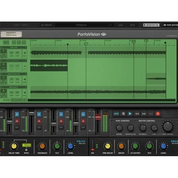Solo mixer channel 4
The width and height of the screenshot is (178, 178).
tap(83, 114)
